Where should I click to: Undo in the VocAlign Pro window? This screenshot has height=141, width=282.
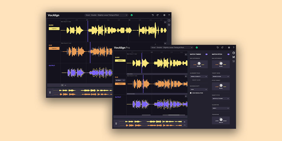(217, 48)
